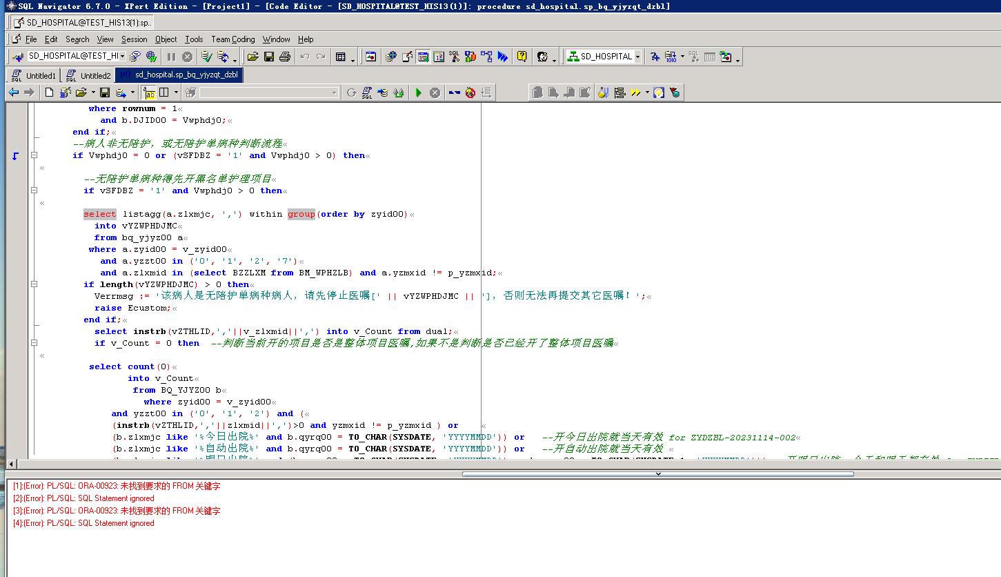Collapse the 'if vSFDBZ' fold marker
The image size is (1001, 577).
coord(34,190)
